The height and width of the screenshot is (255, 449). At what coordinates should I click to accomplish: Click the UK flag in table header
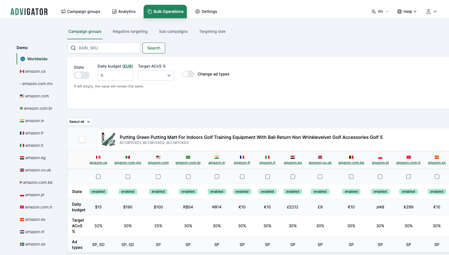tap(320, 157)
